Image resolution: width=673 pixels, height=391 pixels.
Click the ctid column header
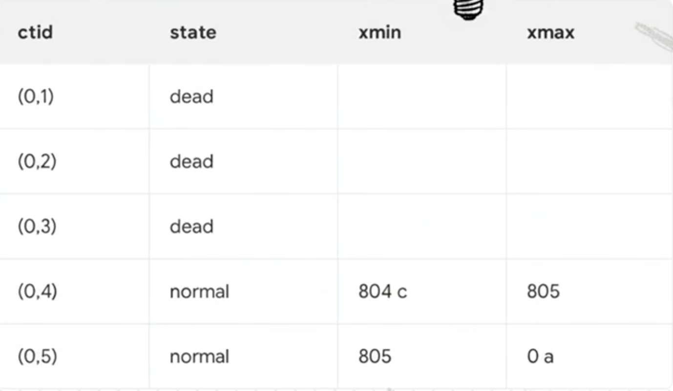click(x=35, y=33)
